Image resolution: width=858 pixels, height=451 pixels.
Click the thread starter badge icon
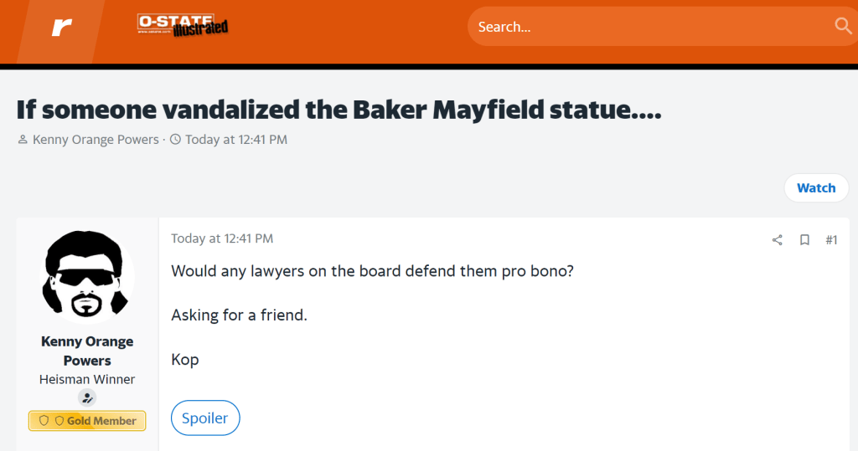[x=87, y=398]
